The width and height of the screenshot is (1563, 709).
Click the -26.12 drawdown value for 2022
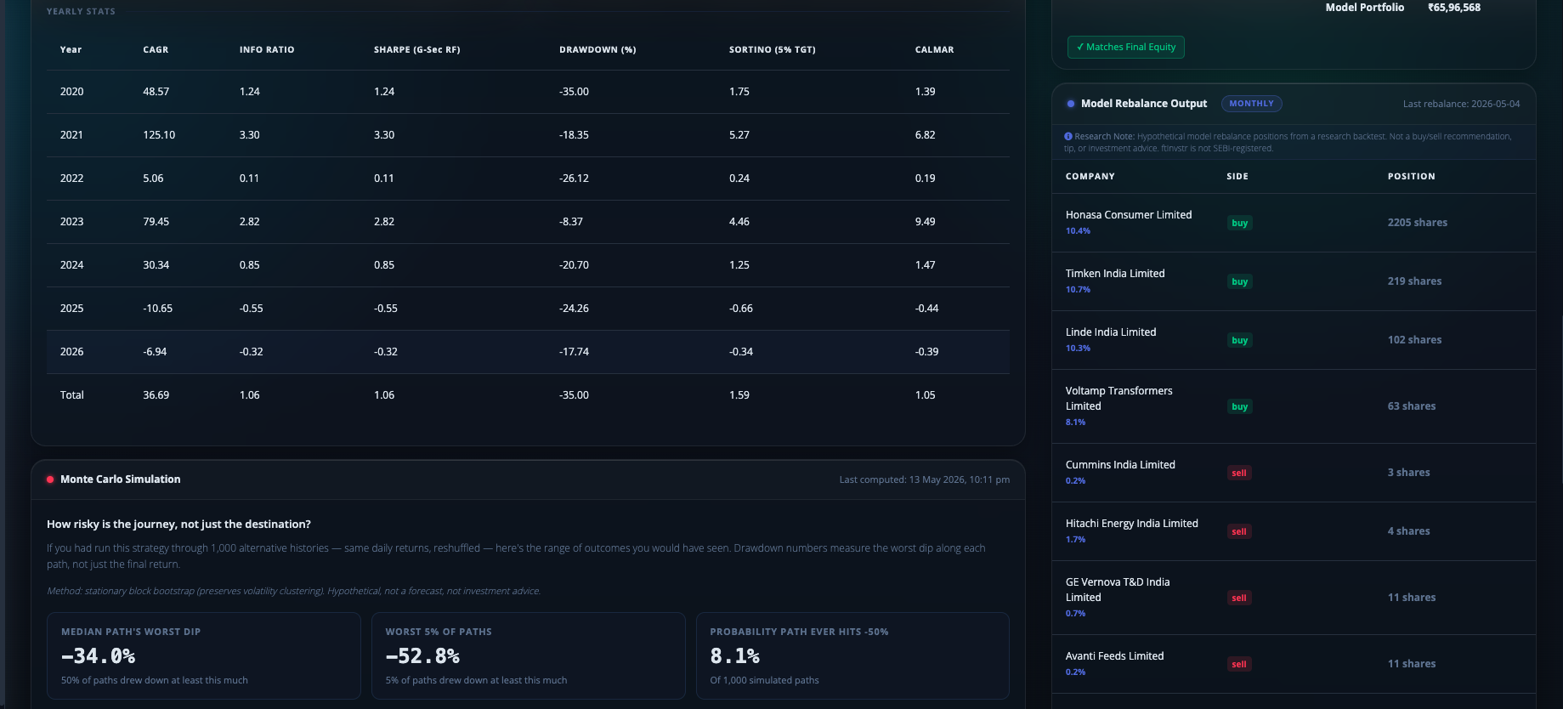click(x=574, y=179)
